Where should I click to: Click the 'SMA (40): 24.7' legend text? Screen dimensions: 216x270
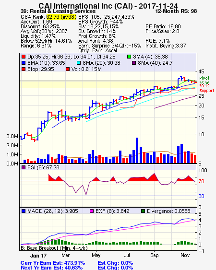[155, 63]
